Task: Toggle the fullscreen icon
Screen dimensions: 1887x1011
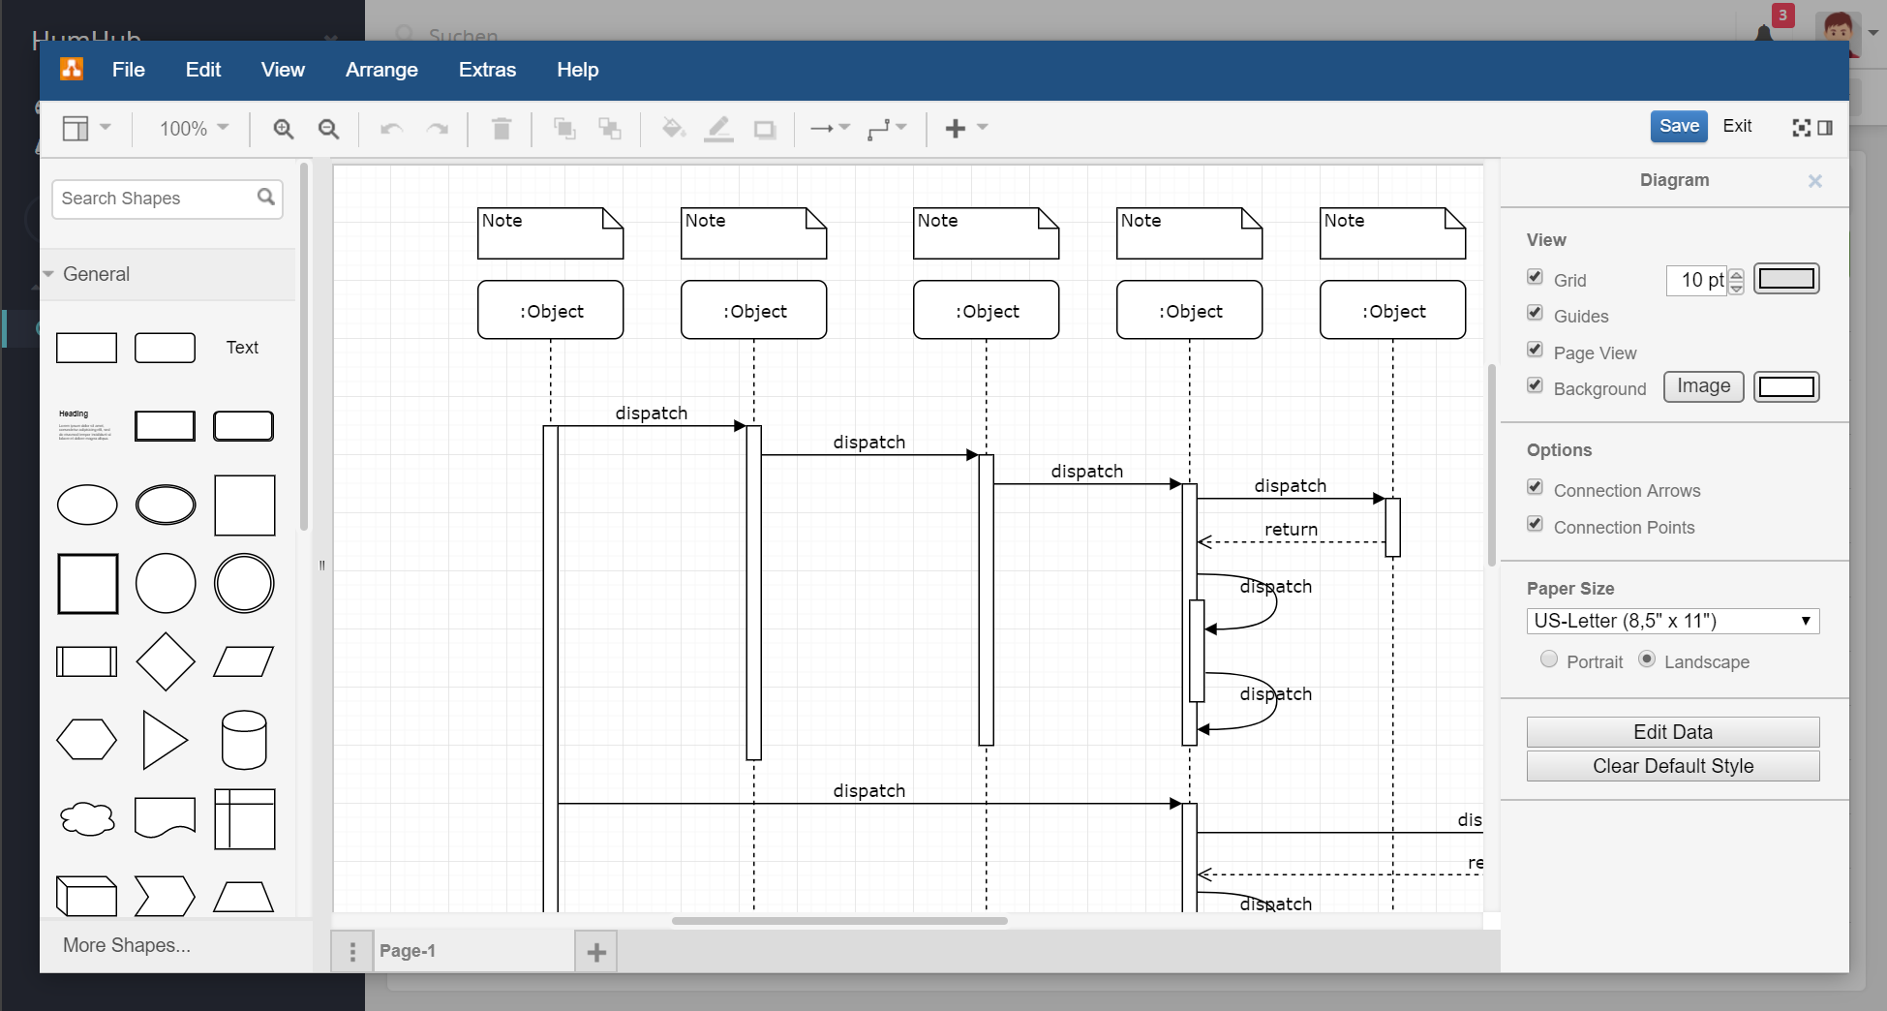Action: click(x=1801, y=128)
